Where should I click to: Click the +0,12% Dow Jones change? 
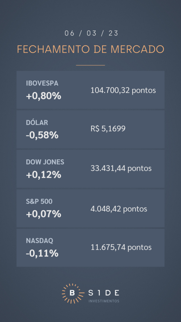[44, 175]
